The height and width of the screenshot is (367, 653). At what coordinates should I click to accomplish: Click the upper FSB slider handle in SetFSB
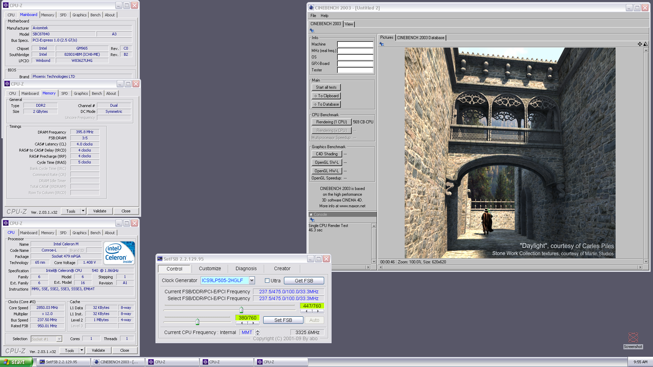pyautogui.click(x=241, y=310)
